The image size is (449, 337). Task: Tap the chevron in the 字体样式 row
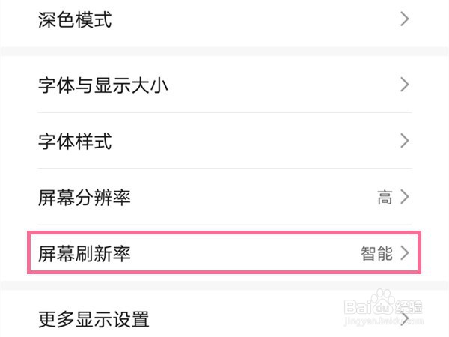coord(405,141)
